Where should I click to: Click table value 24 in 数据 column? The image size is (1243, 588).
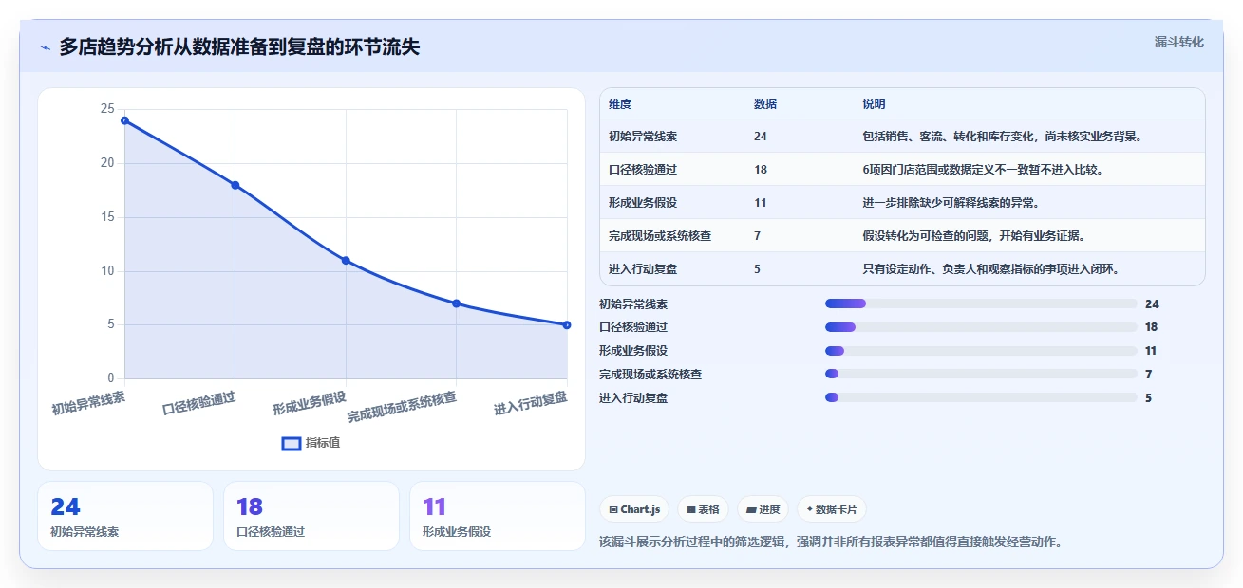click(x=761, y=137)
